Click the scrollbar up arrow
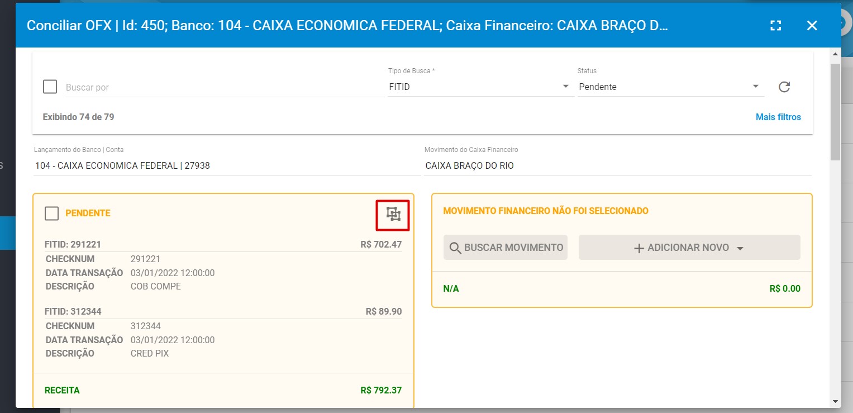 pos(835,55)
